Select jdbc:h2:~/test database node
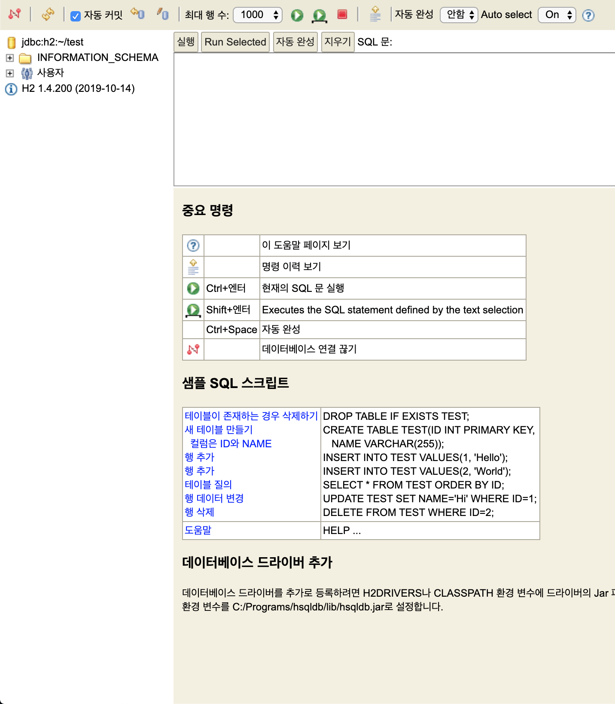This screenshot has height=704, width=615. (52, 42)
